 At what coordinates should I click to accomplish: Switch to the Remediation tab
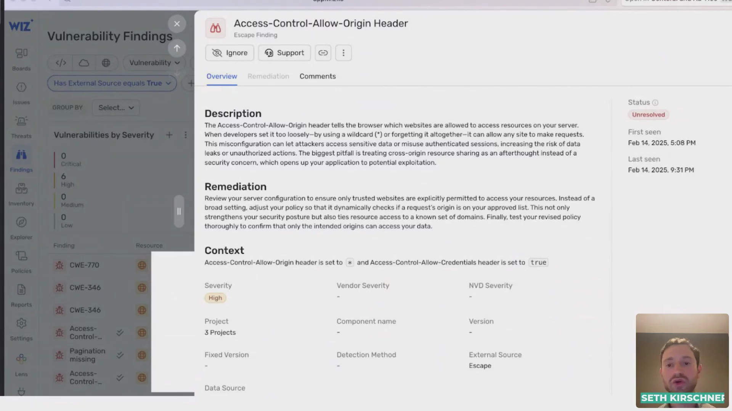[268, 76]
